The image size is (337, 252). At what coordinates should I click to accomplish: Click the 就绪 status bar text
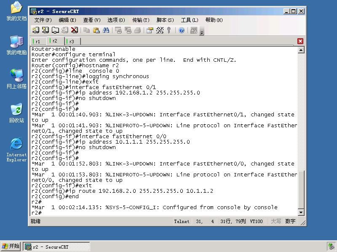tap(35, 221)
